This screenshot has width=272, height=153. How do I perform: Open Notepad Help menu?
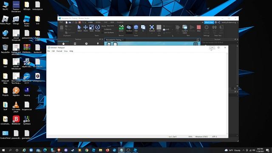71,51
